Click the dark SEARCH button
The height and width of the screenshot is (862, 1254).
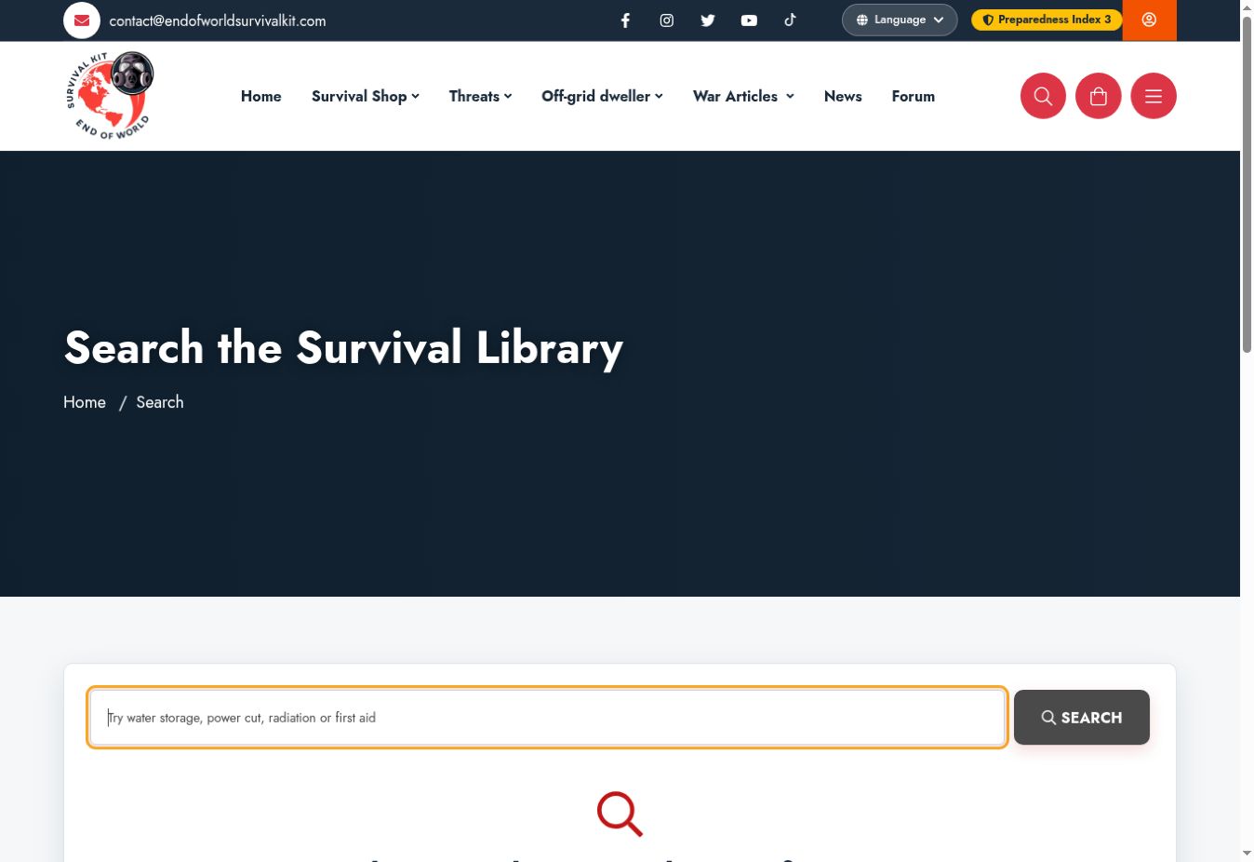1082,718
